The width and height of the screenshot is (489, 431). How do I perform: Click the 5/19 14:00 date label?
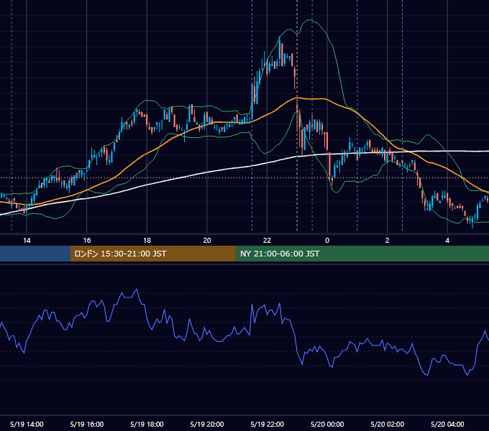click(x=27, y=424)
